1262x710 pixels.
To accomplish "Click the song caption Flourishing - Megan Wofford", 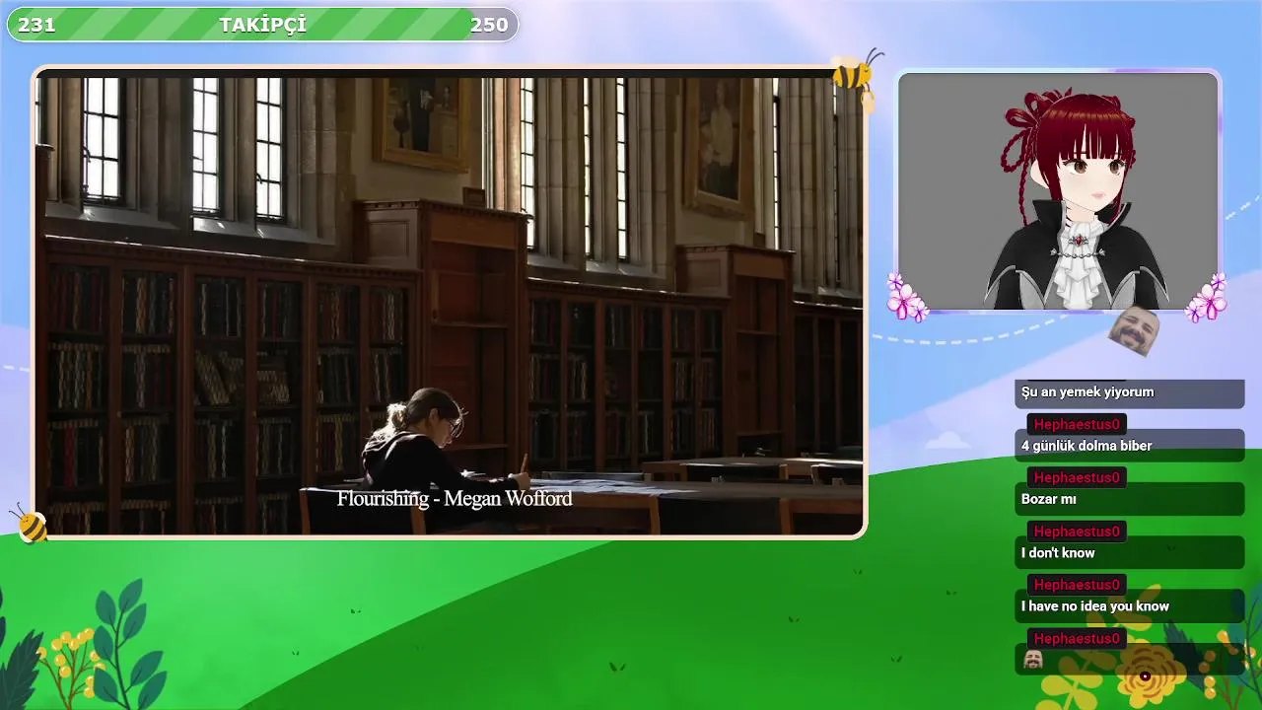I will pyautogui.click(x=455, y=499).
